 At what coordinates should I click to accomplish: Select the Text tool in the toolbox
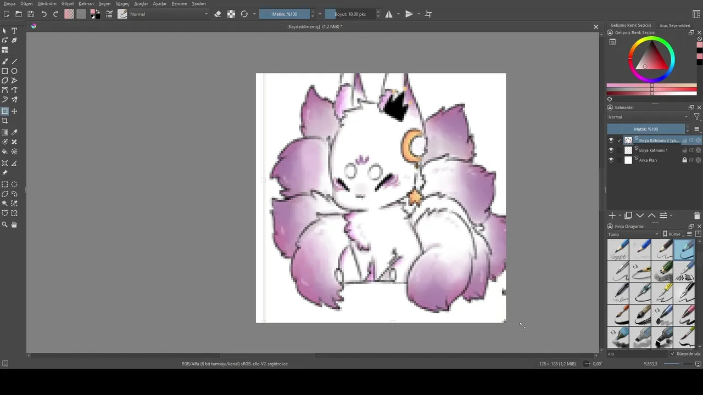(x=14, y=31)
